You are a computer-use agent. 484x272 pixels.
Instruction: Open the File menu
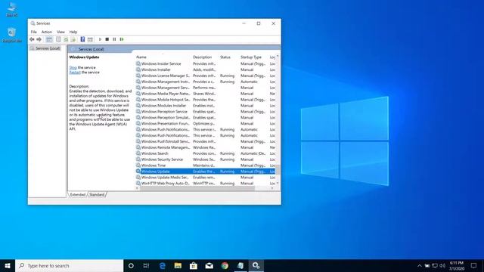coord(33,32)
